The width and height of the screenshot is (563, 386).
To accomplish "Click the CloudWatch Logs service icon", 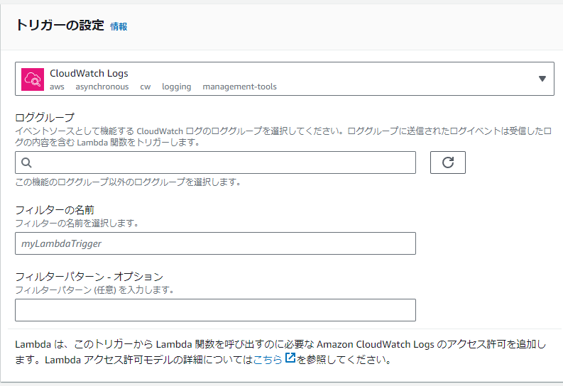I will tap(33, 79).
